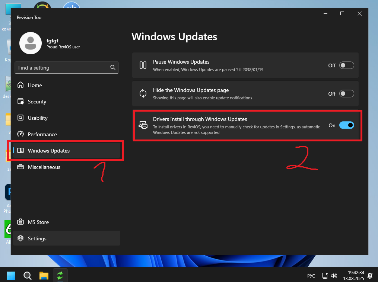This screenshot has height=282, width=378.
Task: Open Settings in the sidebar
Action: pyautogui.click(x=67, y=238)
